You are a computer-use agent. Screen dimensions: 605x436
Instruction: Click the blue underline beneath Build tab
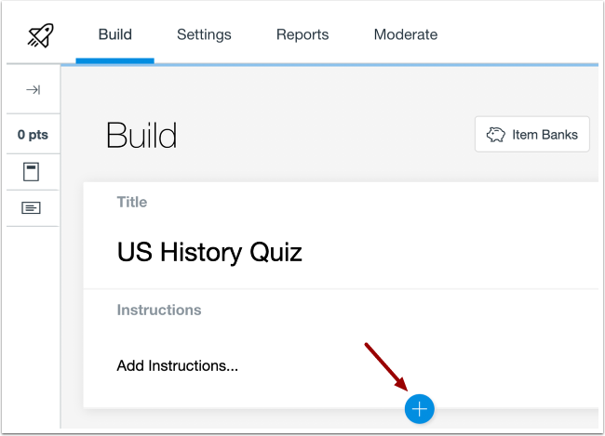click(115, 60)
